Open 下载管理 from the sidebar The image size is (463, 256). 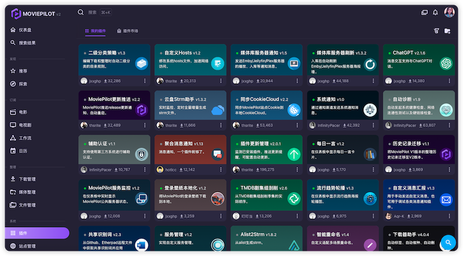[x=27, y=180]
